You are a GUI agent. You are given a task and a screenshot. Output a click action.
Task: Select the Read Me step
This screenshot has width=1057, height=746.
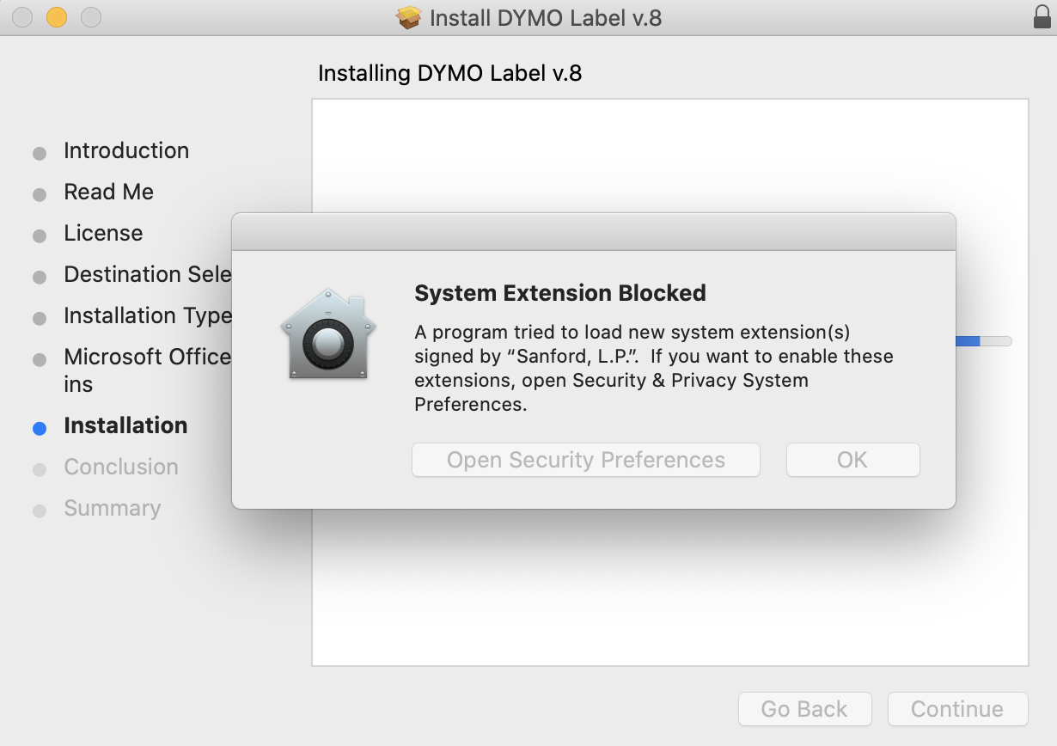(108, 192)
